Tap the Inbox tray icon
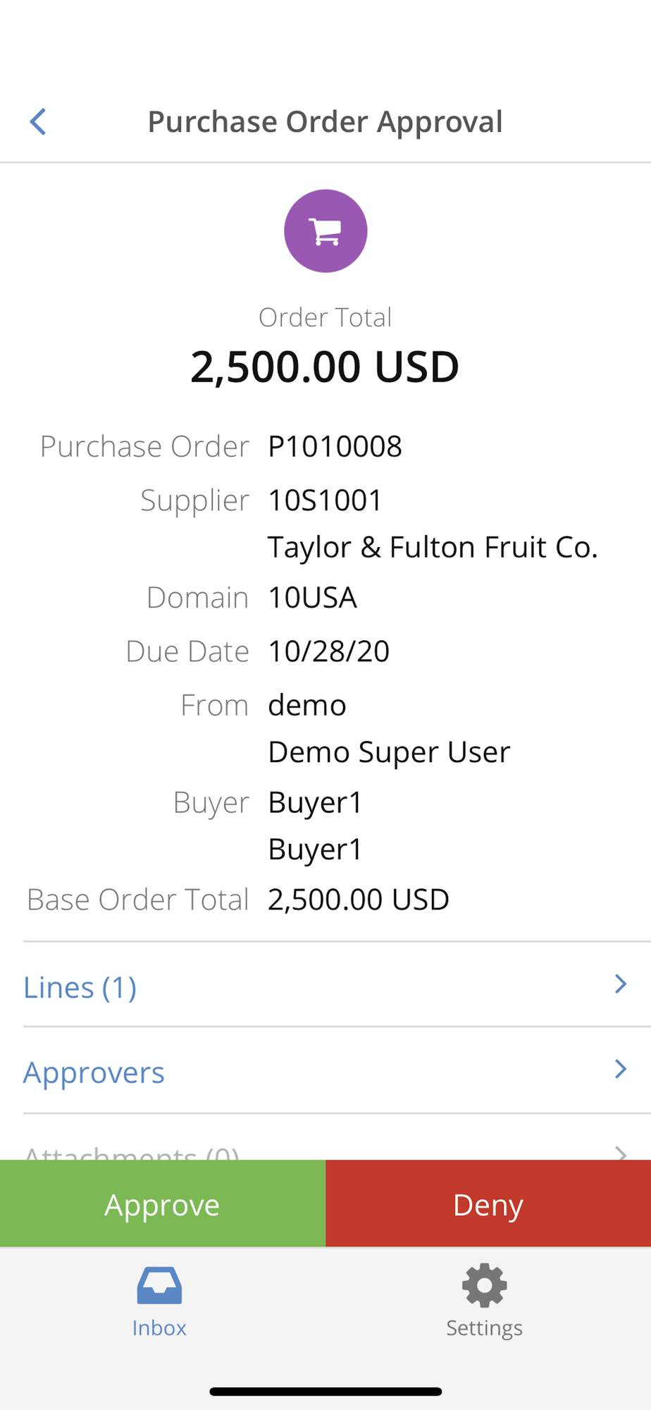Viewport: 651px width, 1410px height. [159, 1285]
